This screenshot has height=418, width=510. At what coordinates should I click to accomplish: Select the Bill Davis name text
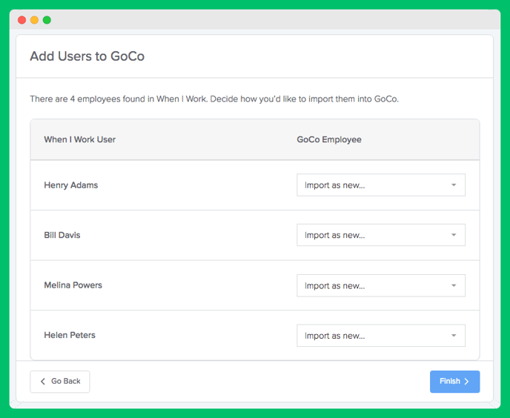(x=62, y=235)
